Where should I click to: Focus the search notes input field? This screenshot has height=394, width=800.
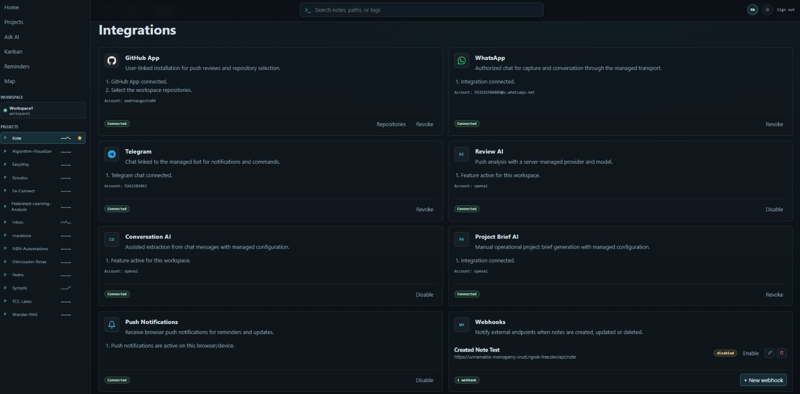(x=421, y=10)
